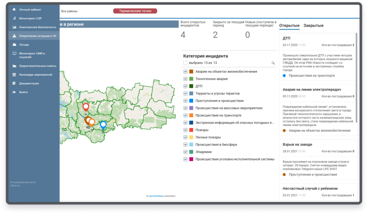Click the warning triangle icon in sidebar
Viewport: 368px width, 214px height.
click(x=14, y=35)
